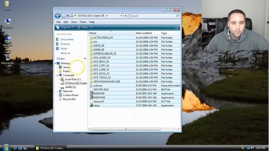
Task: Open the Edit menu
Action: (66, 22)
